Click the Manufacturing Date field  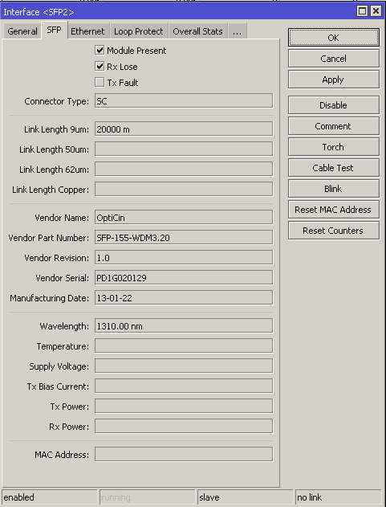click(184, 297)
